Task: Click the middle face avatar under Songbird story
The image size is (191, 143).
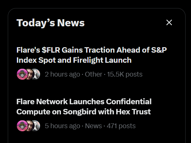Action: pyautogui.click(x=30, y=126)
